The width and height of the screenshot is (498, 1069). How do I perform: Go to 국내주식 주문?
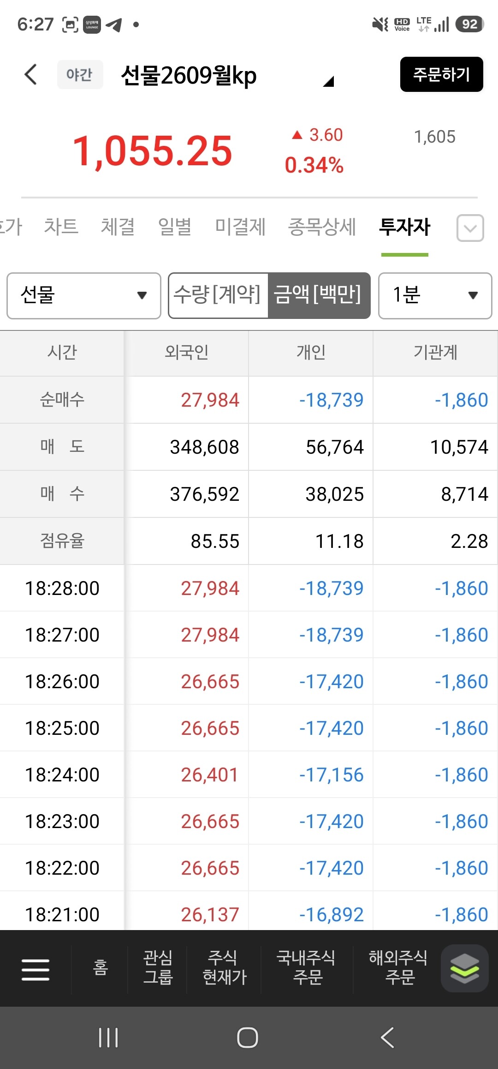pos(306,968)
